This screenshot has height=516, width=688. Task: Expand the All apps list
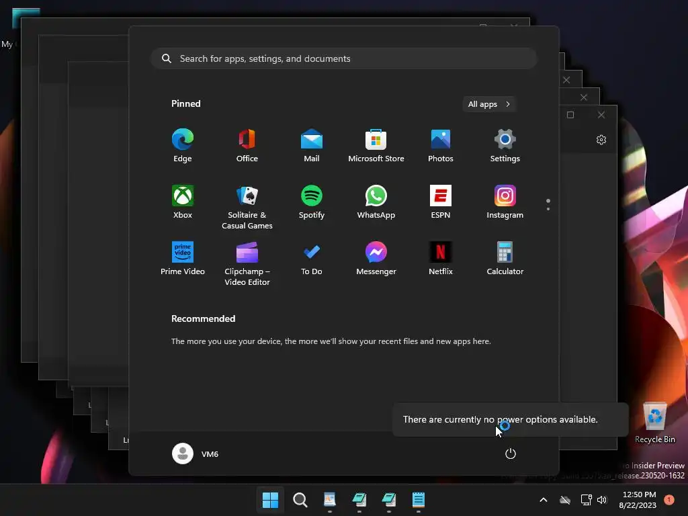coord(489,104)
